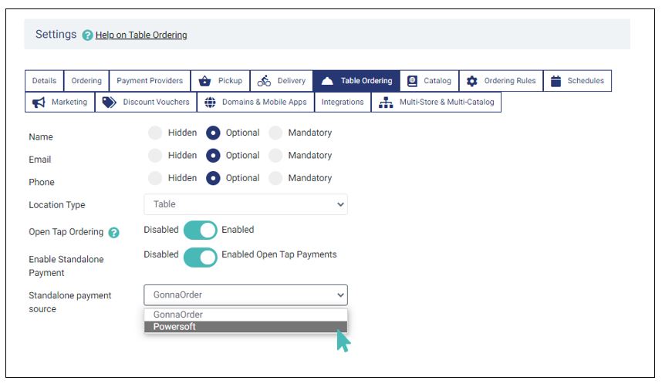Click the Table Ordering tab label
Screen dimensions: 662x387
pos(366,81)
